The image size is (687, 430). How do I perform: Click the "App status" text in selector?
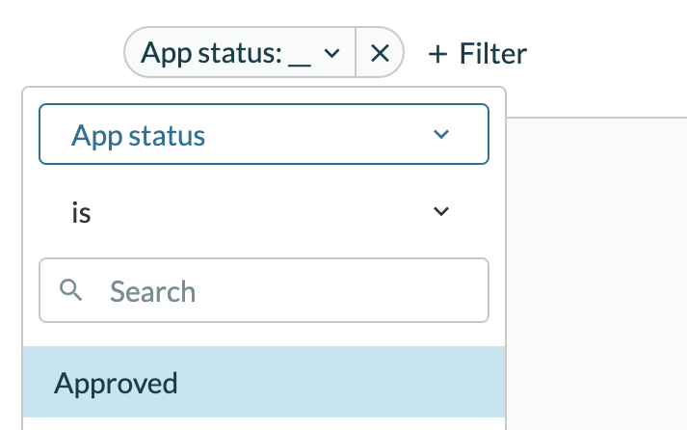(x=138, y=135)
